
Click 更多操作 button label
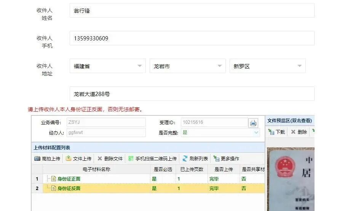tap(230, 158)
